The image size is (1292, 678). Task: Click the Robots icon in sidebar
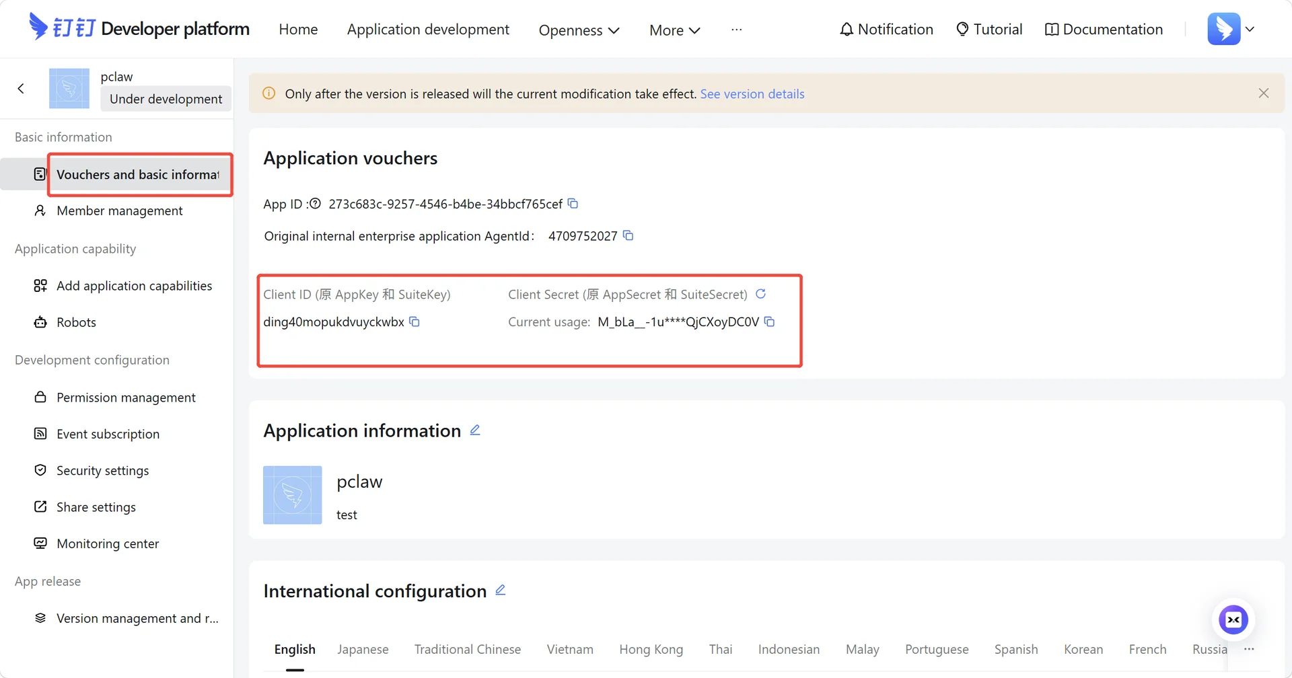40,322
